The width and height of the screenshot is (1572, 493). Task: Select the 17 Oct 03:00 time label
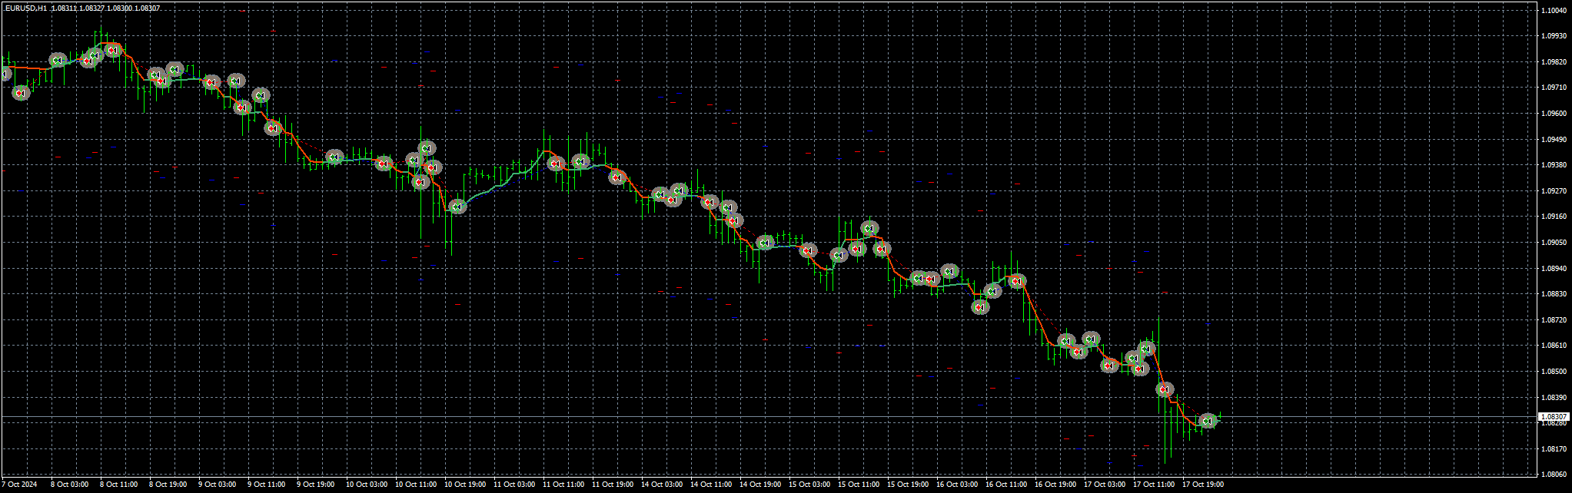1105,485
